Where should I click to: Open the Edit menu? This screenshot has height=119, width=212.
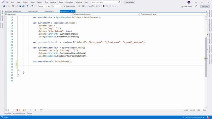pyautogui.click(x=13, y=2)
